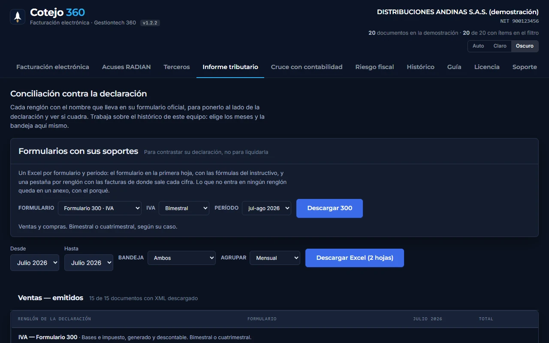Go to the Licencia tab

[x=487, y=67]
